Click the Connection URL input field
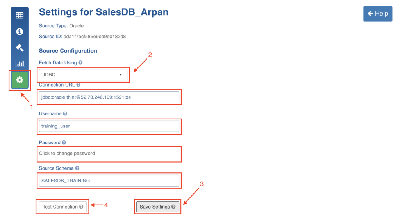400x216 pixels. (109, 97)
